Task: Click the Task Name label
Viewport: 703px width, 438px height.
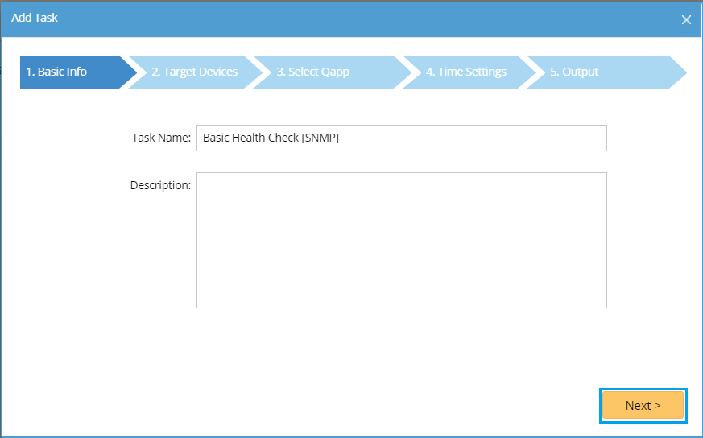Action: (x=161, y=138)
